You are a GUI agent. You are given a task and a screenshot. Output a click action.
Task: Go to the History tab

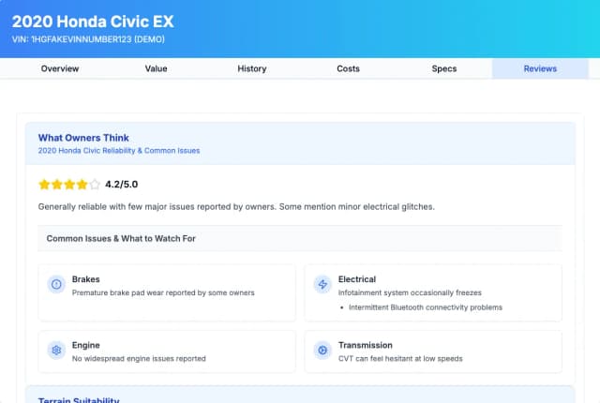[252, 68]
